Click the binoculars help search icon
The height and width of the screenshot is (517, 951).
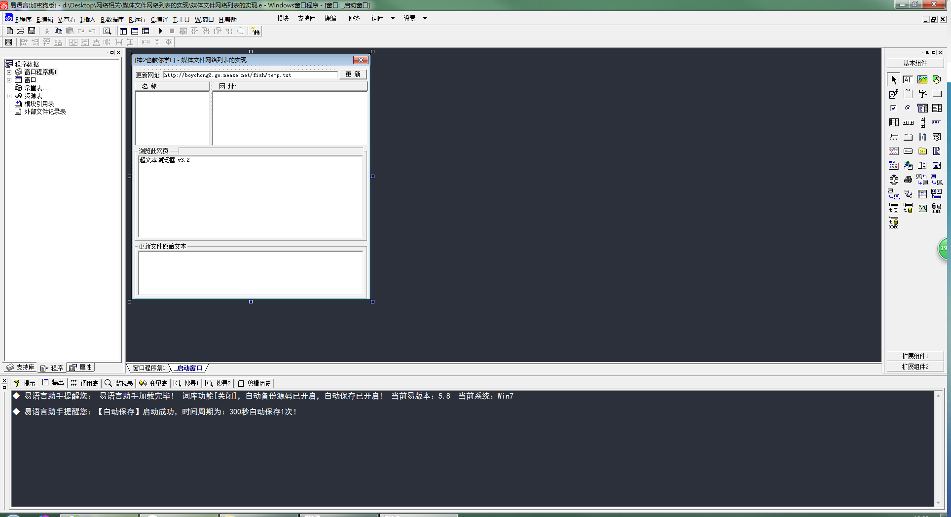click(256, 31)
